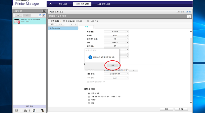Move profile up with the up arrow

coord(71,25)
